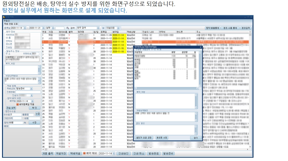Click the 발송완료 button
This screenshot has width=288, height=161.
coord(154,153)
